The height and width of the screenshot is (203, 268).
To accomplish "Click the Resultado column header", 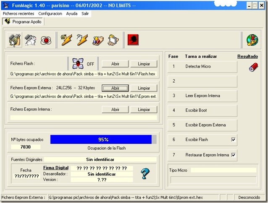I will [x=247, y=57].
